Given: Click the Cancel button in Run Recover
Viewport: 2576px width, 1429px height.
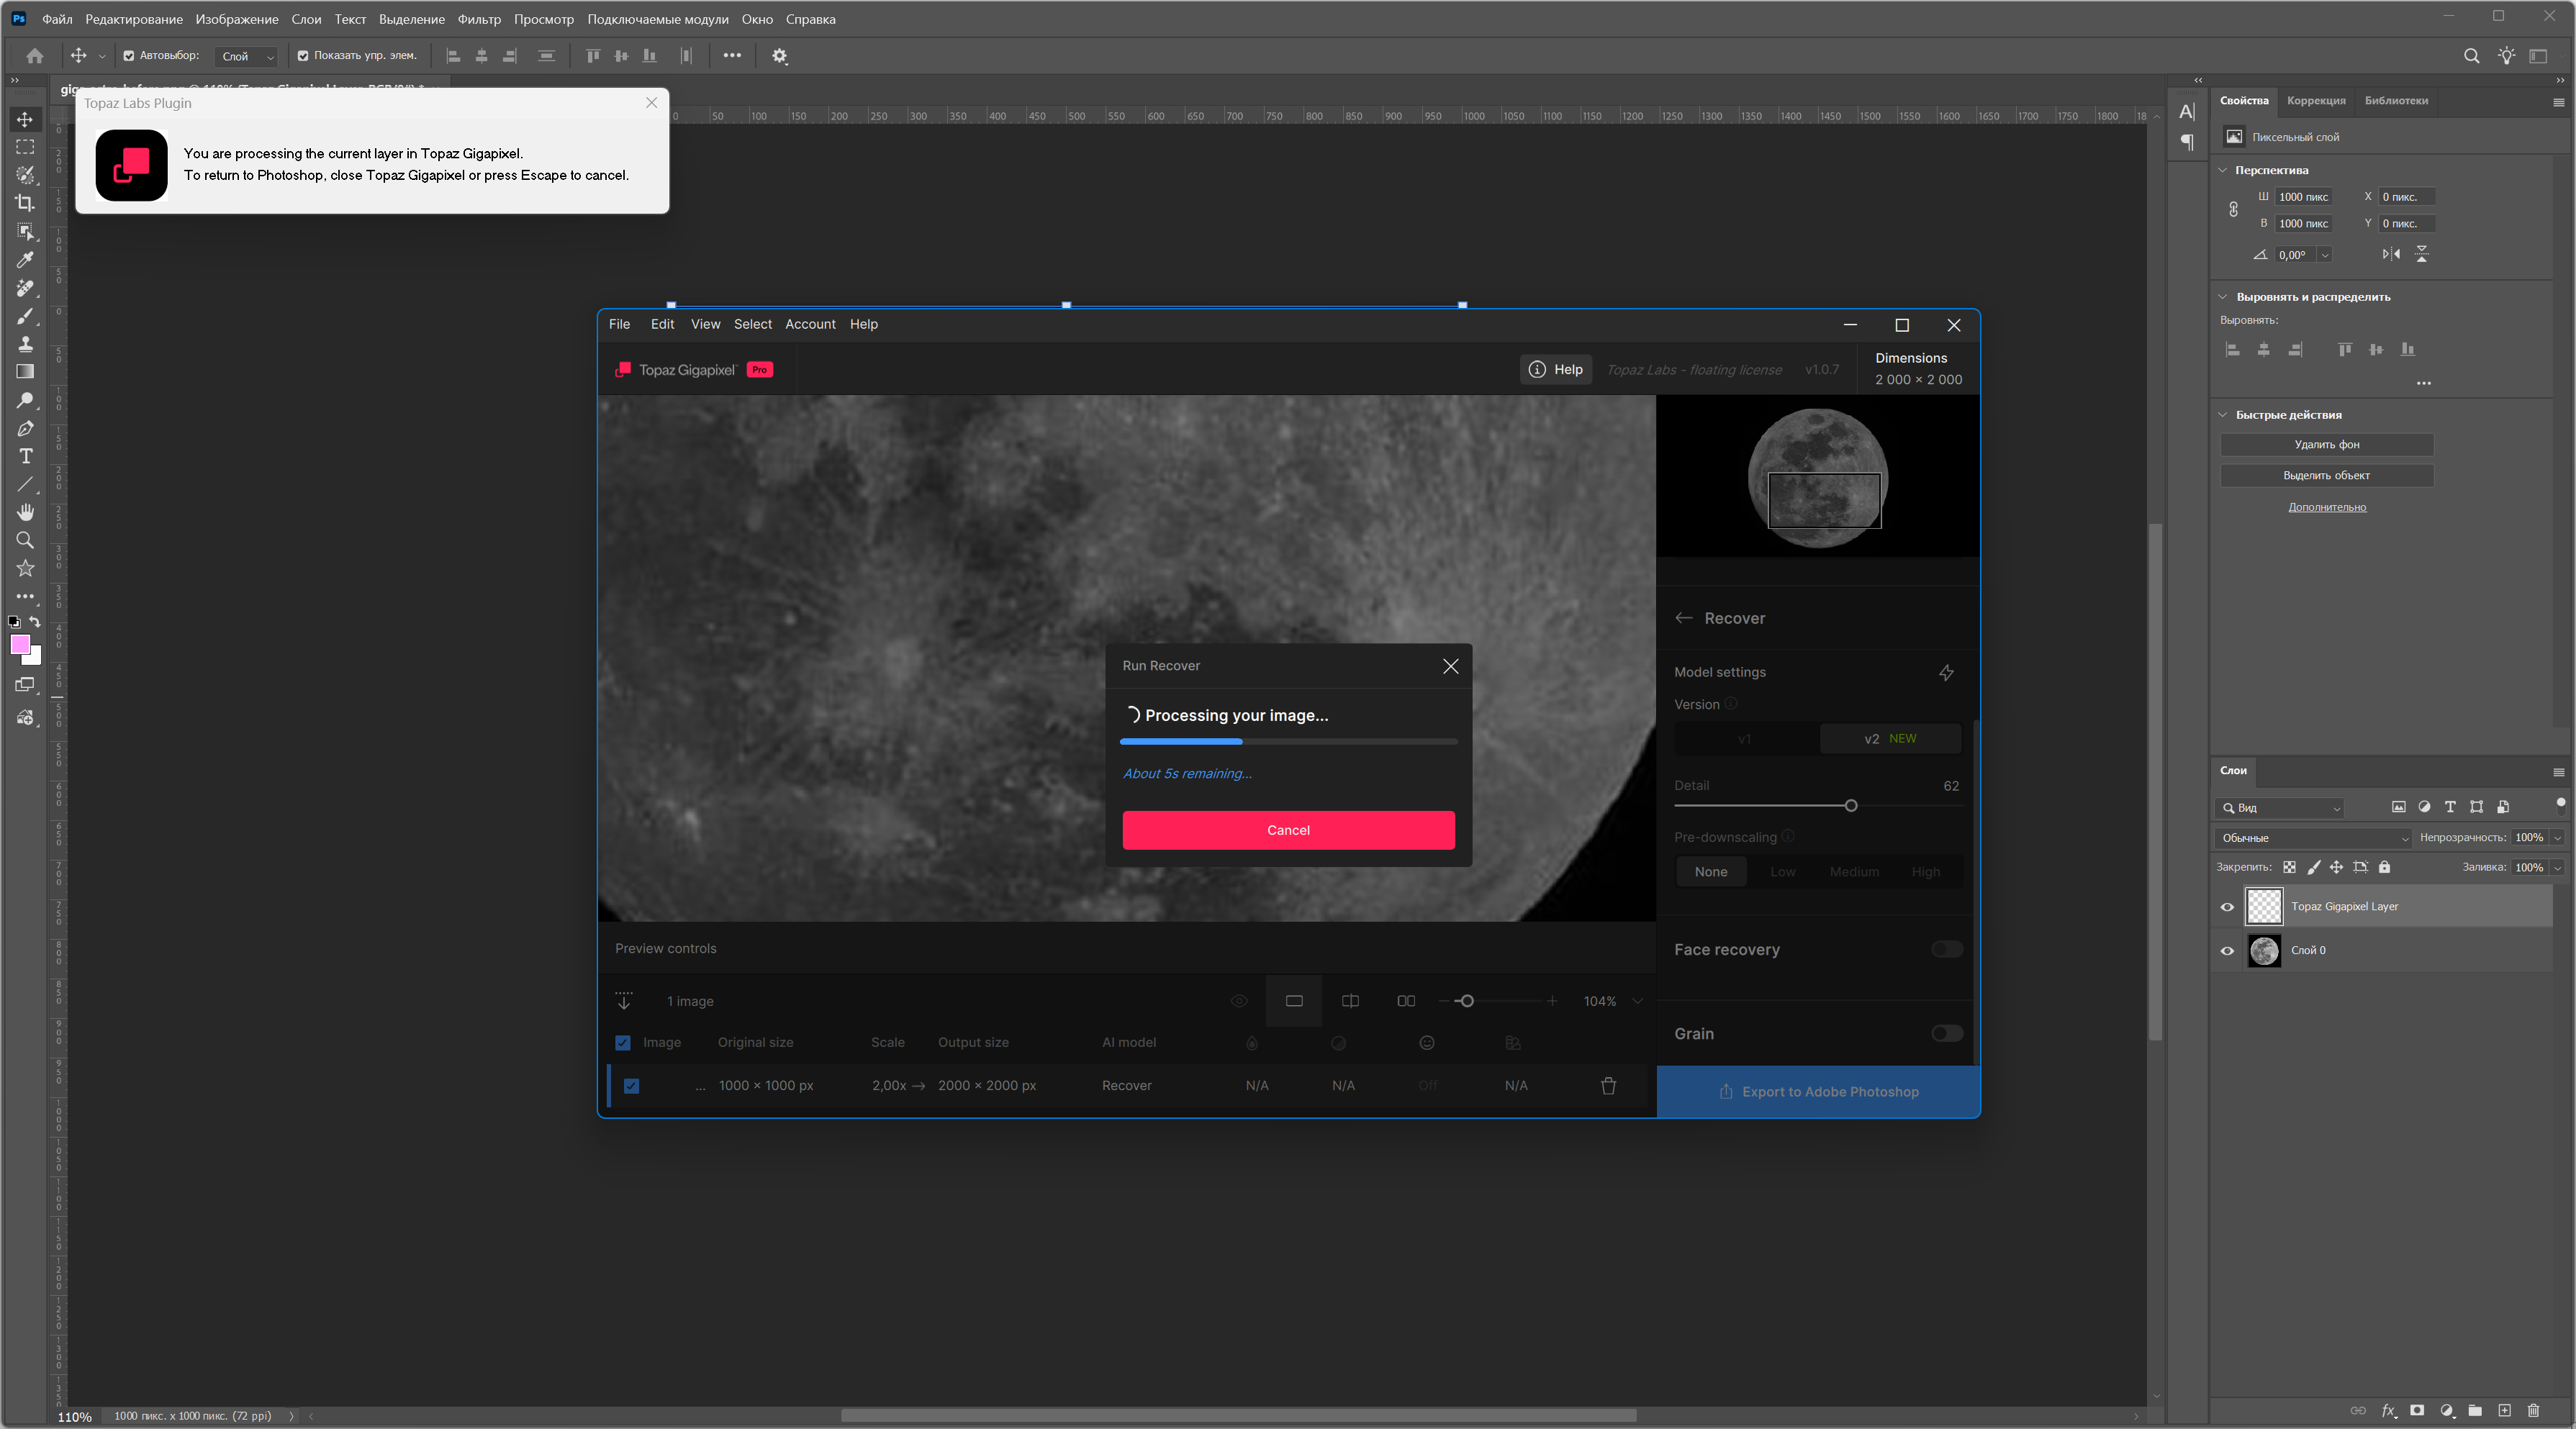Looking at the screenshot, I should [1288, 830].
